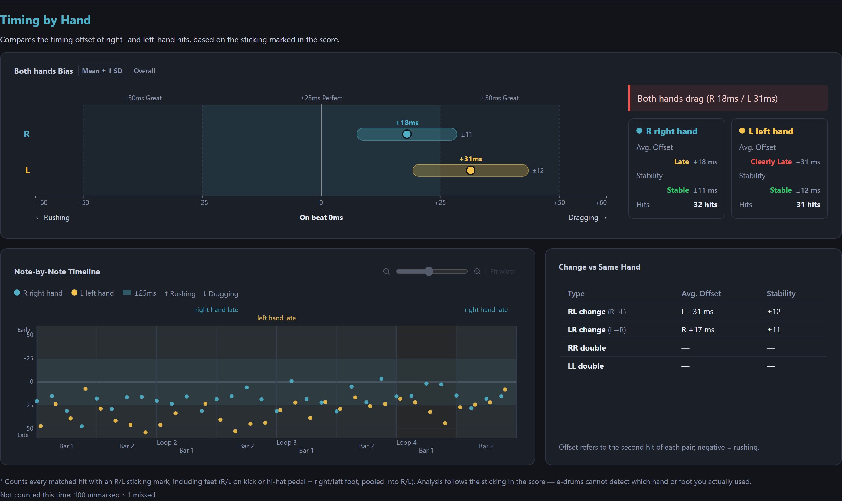
Task: Click the L mean dot at +31ms
Action: [470, 170]
